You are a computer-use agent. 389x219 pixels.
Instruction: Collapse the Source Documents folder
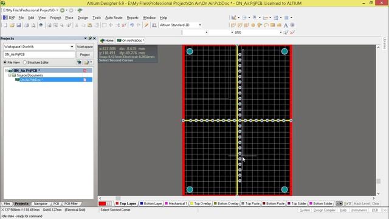(10, 75)
